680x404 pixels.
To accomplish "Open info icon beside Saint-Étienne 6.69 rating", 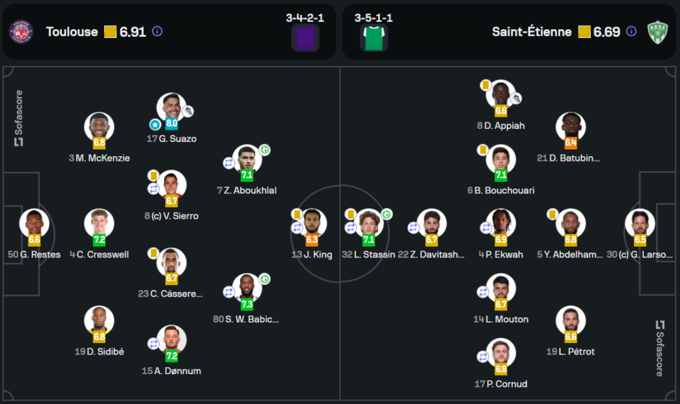I will (631, 31).
